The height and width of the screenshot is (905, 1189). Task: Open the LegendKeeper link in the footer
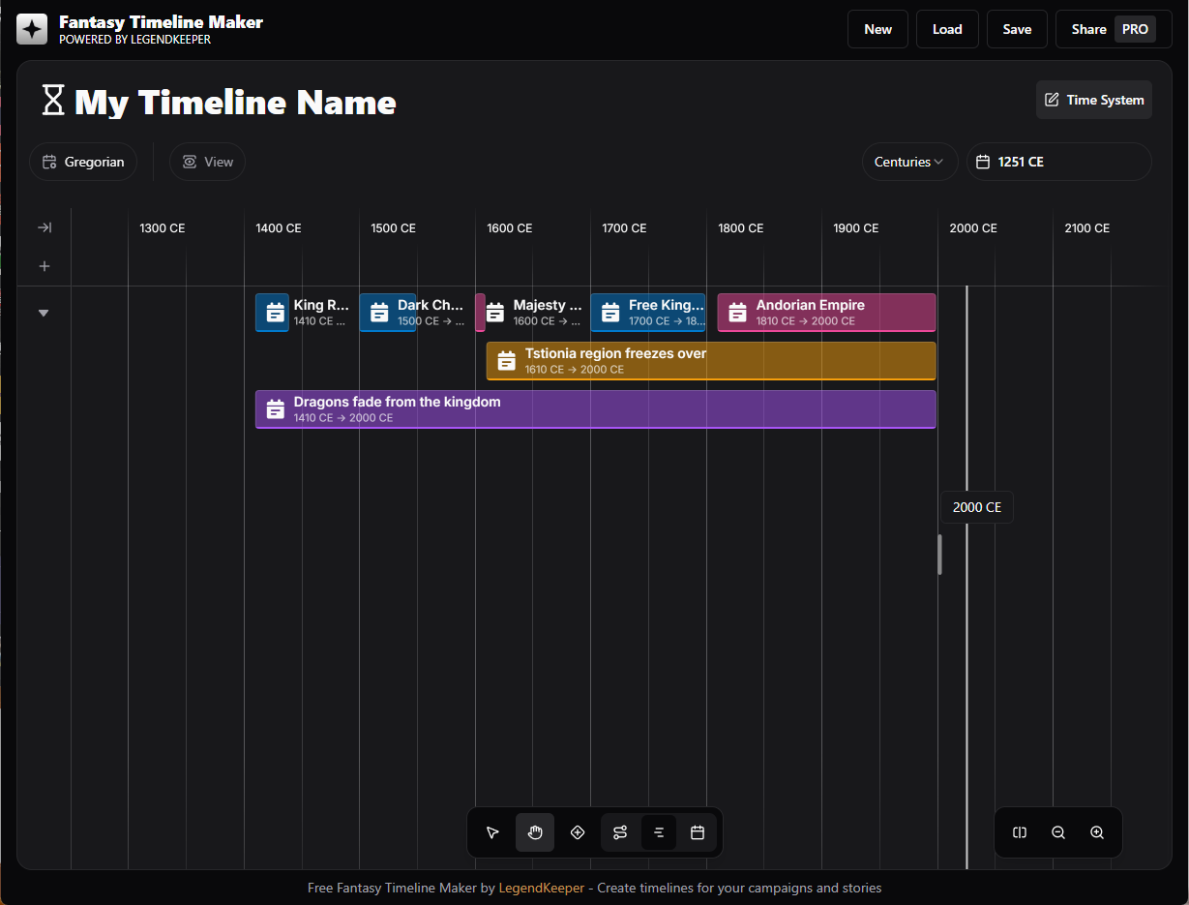(x=541, y=888)
